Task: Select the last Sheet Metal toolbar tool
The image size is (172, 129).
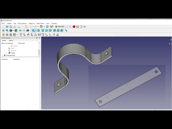Action: (58, 35)
